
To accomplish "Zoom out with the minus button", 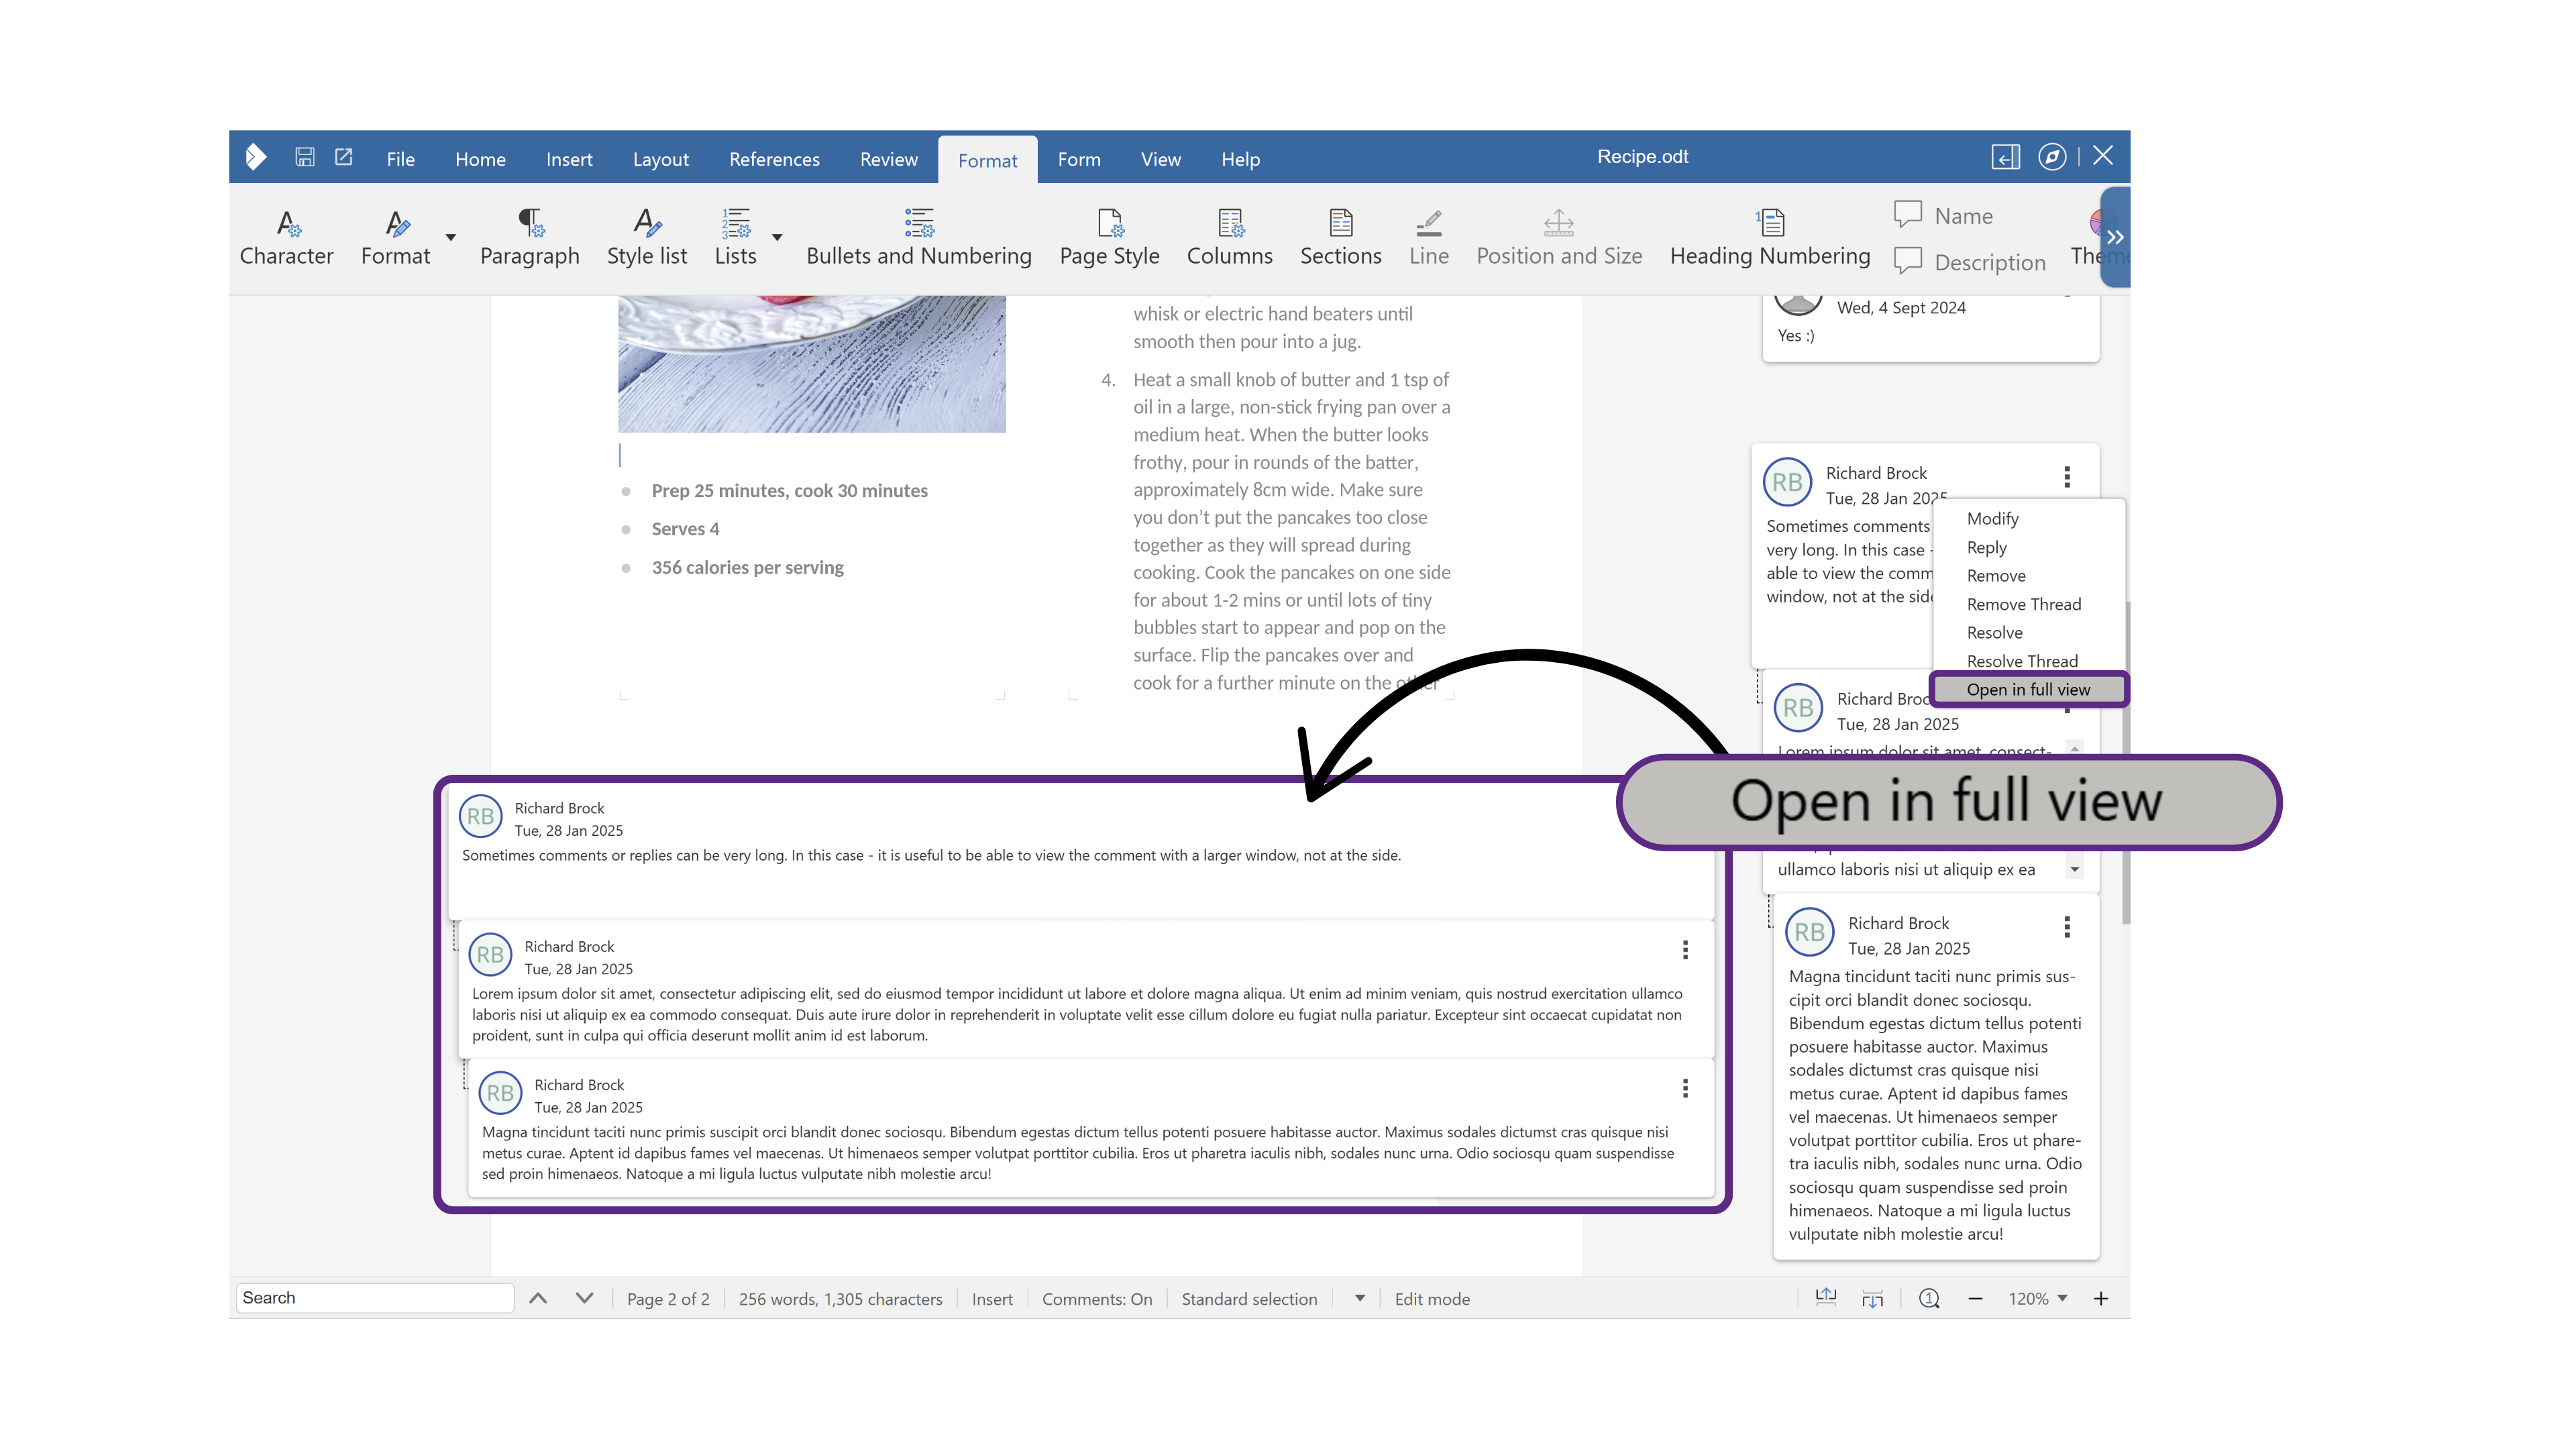I will tap(1975, 1298).
